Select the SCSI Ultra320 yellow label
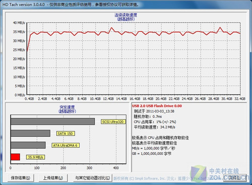 click(113, 122)
